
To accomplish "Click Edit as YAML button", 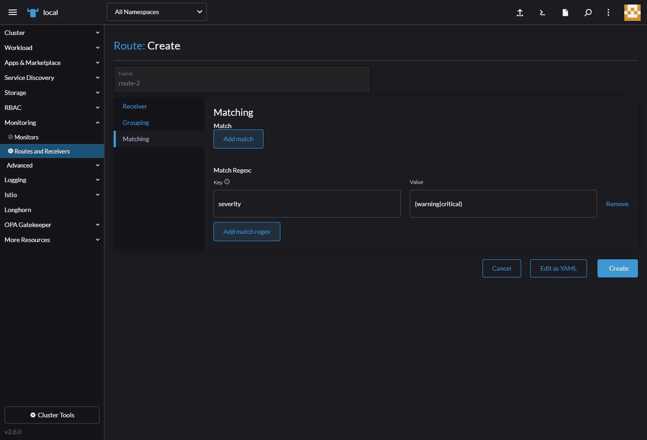I will pos(558,268).
